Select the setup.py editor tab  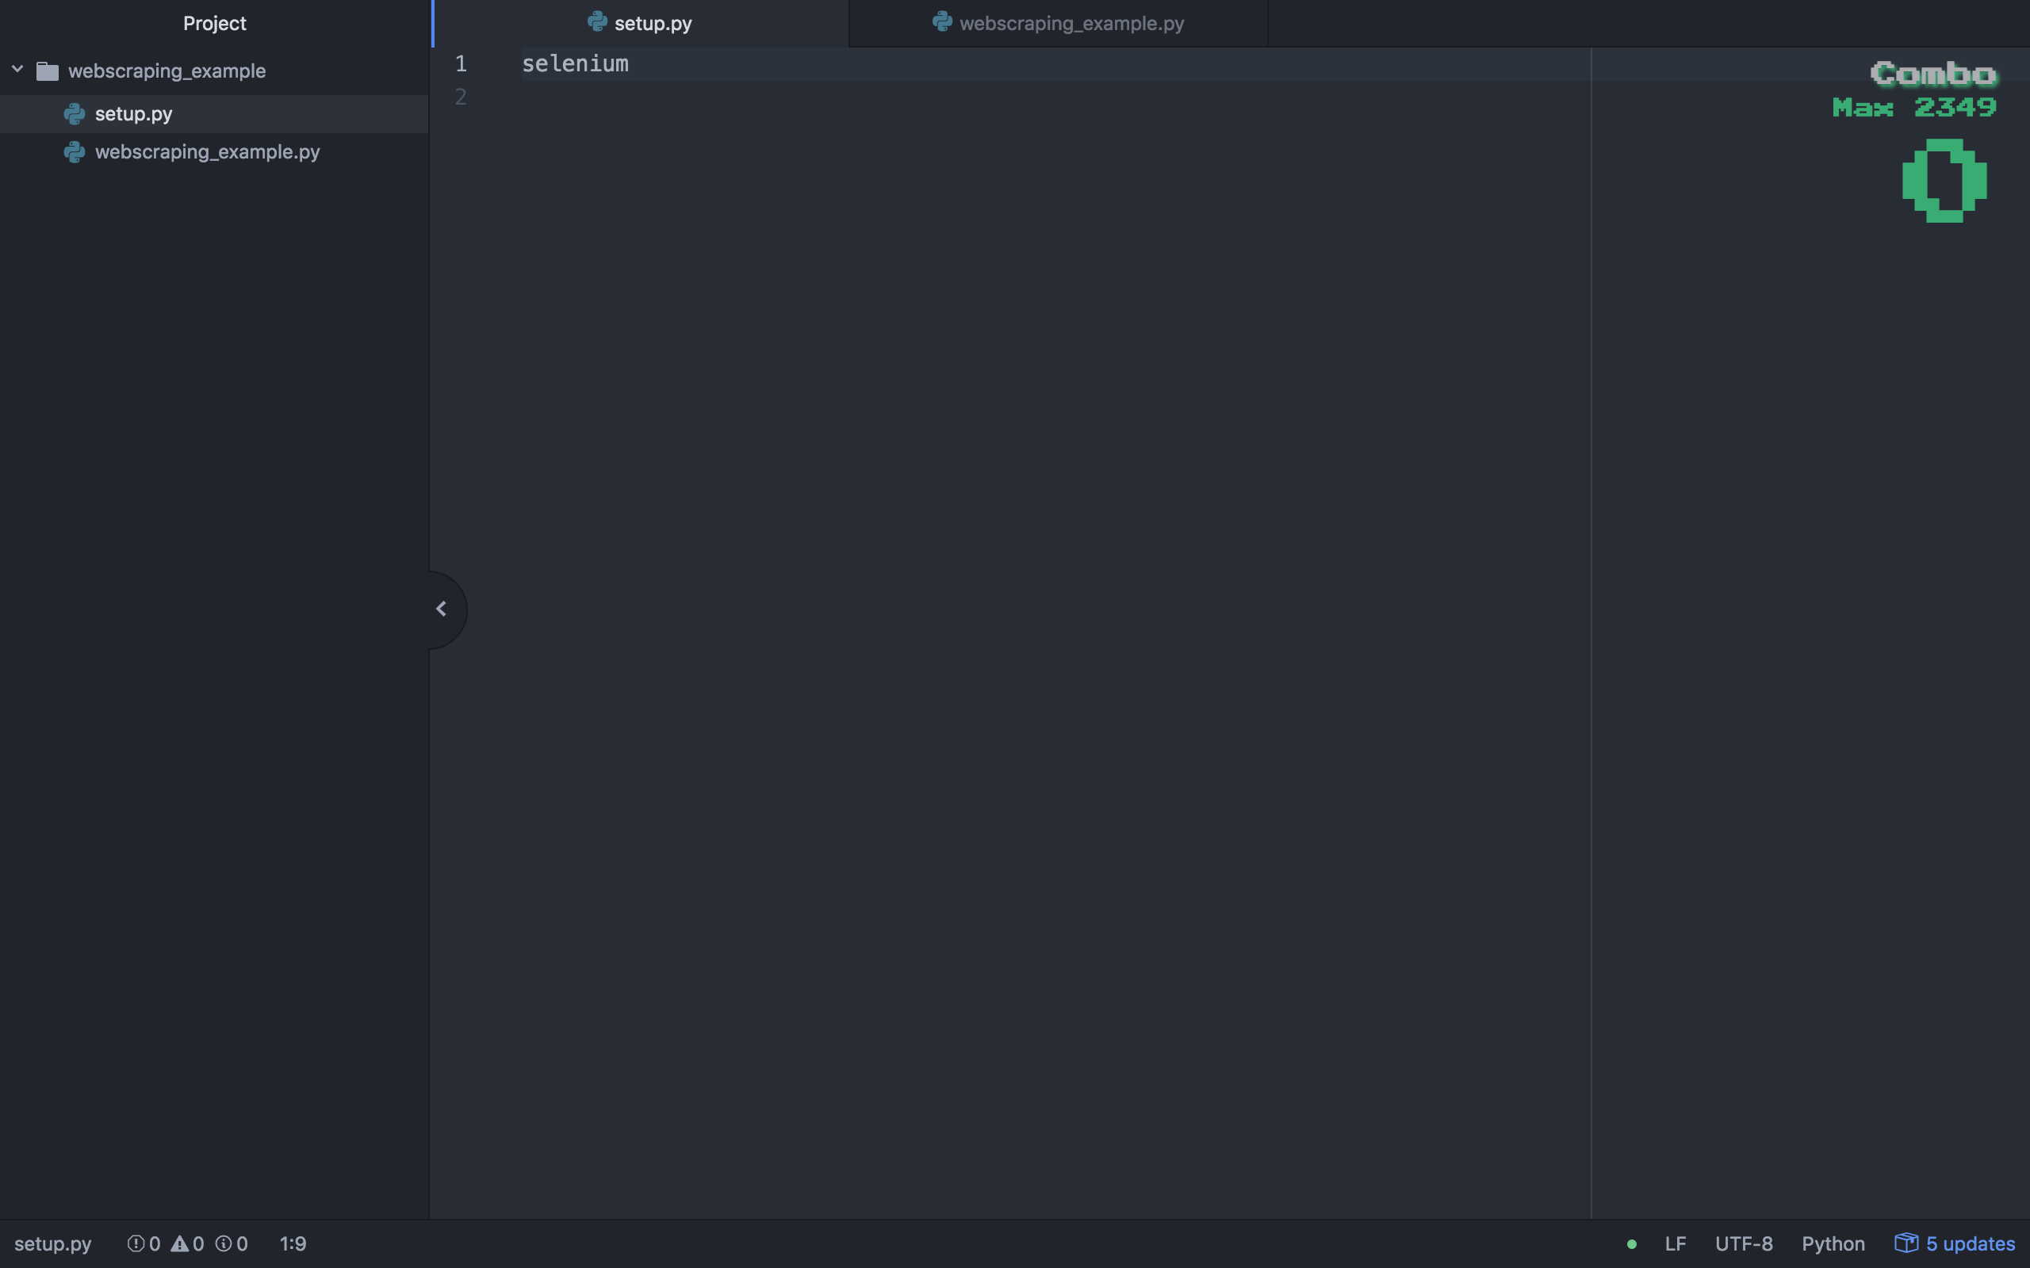pos(652,23)
